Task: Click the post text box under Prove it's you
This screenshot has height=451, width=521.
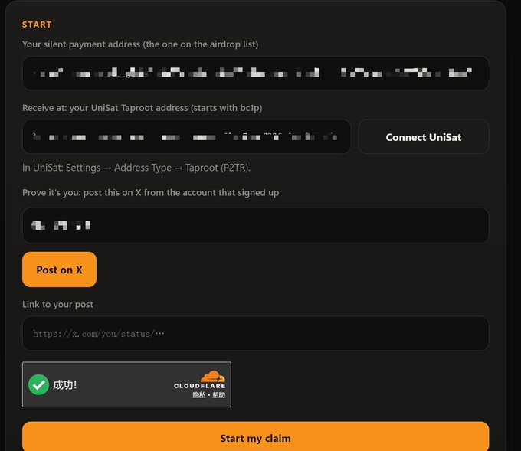Action: click(x=255, y=225)
